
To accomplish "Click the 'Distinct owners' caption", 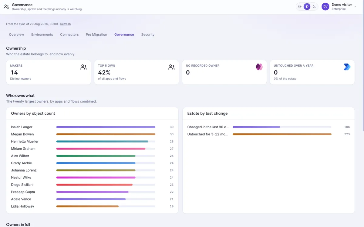I will pos(21,79).
